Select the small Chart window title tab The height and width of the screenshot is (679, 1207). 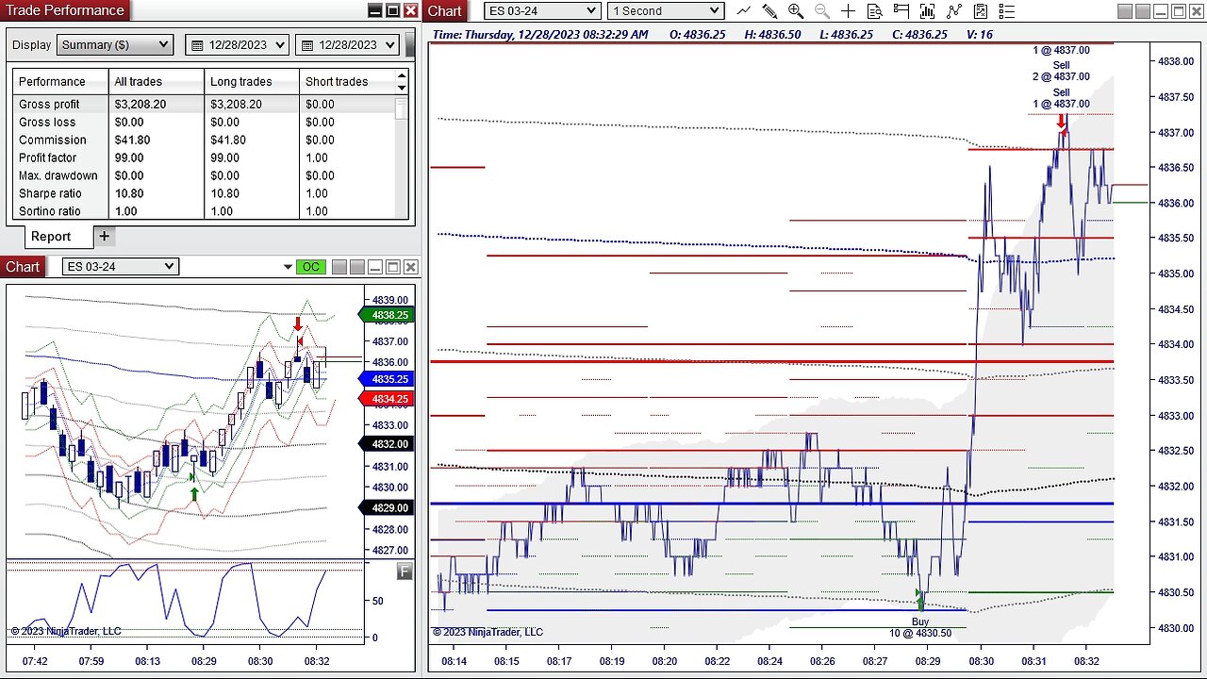23,267
